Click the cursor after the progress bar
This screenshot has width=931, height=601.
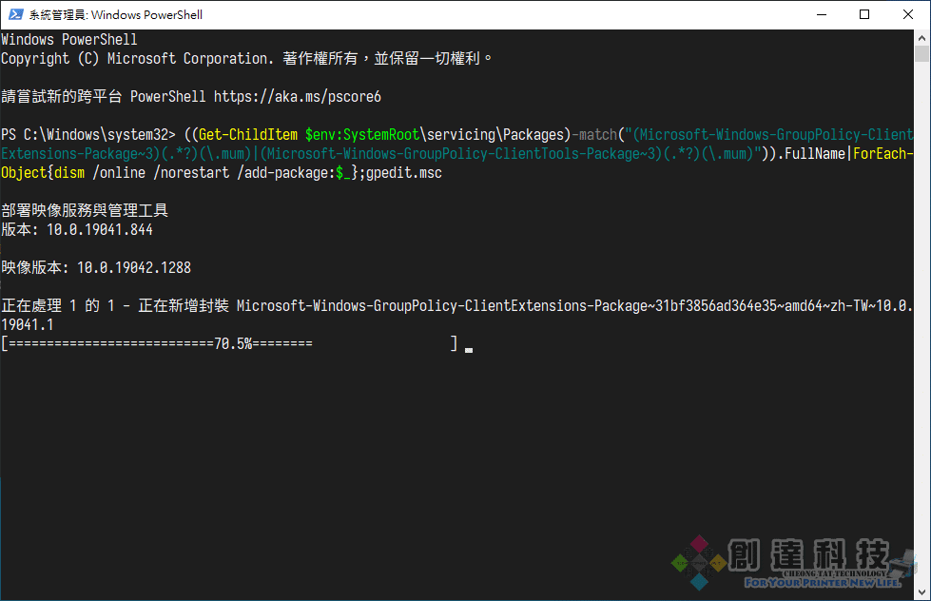tap(469, 348)
